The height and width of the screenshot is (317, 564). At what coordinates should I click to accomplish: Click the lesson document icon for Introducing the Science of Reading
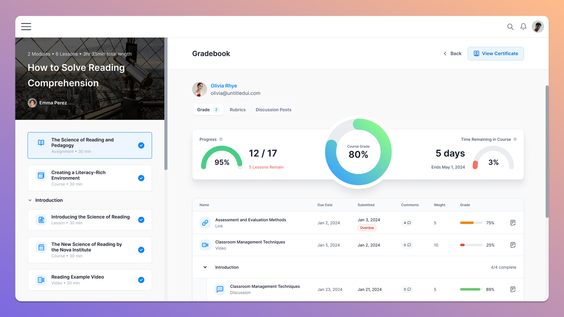(41, 220)
